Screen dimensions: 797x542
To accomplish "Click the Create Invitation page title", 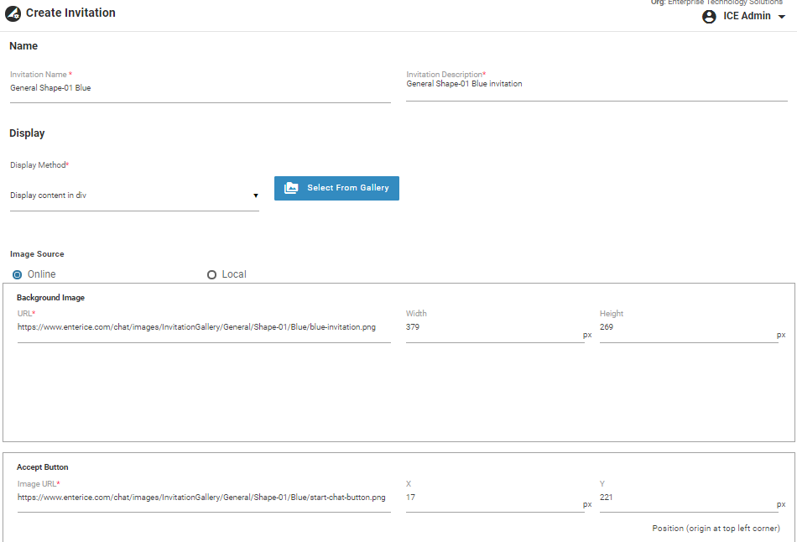I will (70, 13).
